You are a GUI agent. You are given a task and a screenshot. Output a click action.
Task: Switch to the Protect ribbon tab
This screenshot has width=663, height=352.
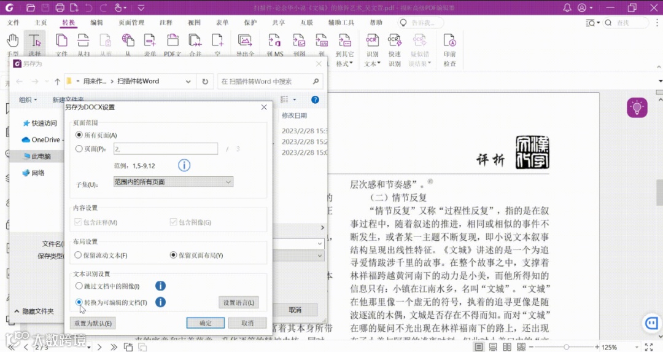pyautogui.click(x=250, y=23)
